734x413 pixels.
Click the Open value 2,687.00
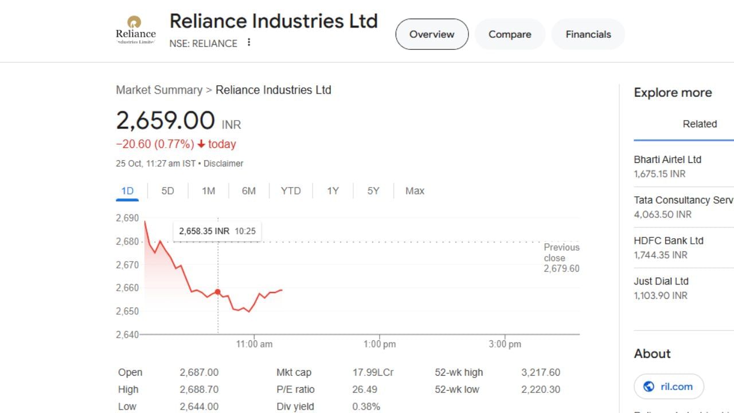pos(199,372)
